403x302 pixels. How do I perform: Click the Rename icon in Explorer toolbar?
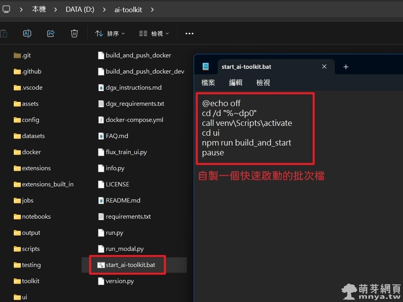click(x=27, y=33)
